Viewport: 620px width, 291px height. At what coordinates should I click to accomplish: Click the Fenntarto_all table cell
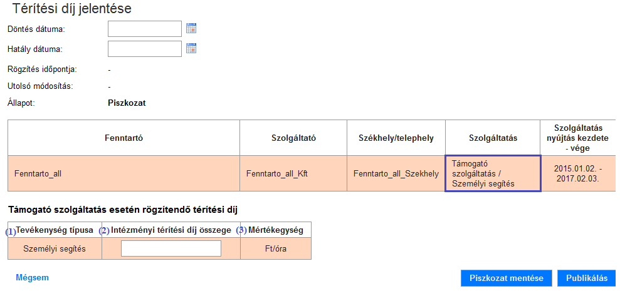pos(123,173)
